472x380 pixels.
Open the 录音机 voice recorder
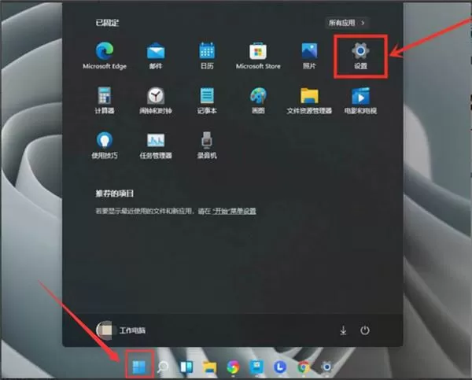(x=207, y=145)
